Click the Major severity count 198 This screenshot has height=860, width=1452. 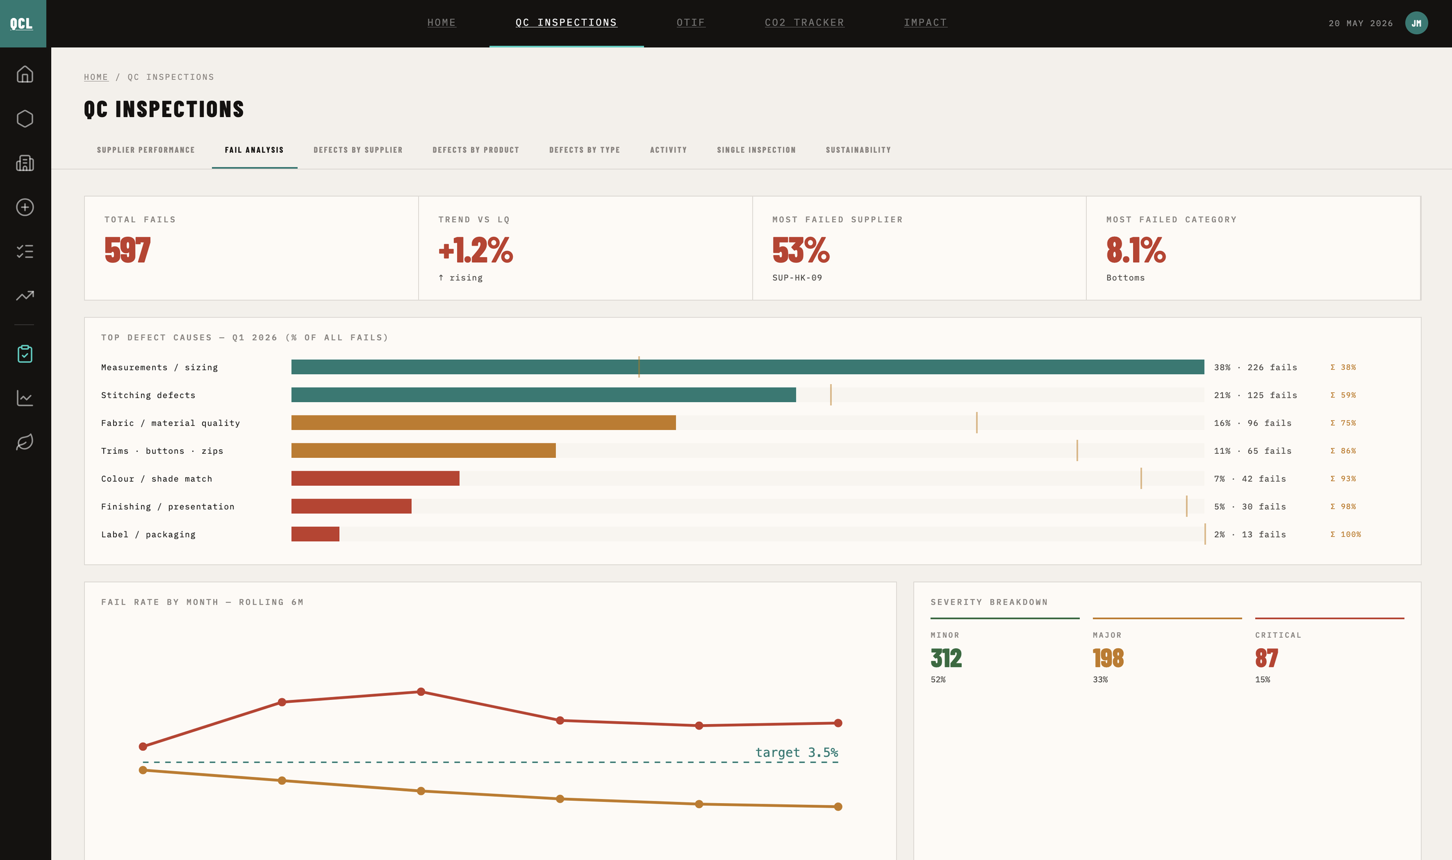pos(1108,658)
